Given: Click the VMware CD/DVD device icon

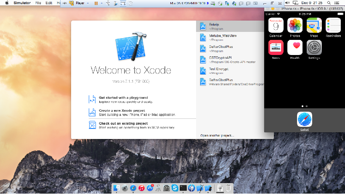Looking at the screenshot, I should click(220, 3).
